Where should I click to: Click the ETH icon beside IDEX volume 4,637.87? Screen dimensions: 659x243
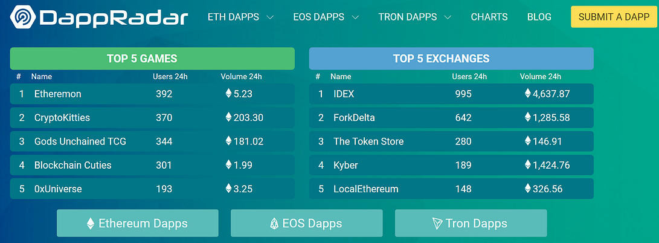tap(528, 93)
